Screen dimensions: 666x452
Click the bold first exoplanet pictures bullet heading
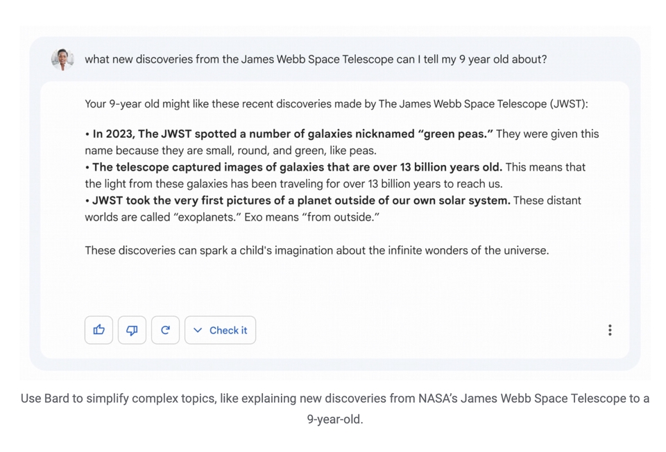click(x=301, y=200)
